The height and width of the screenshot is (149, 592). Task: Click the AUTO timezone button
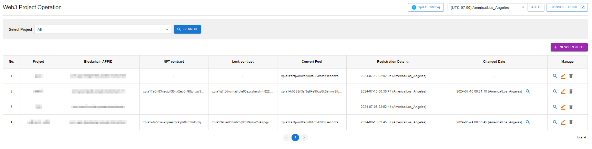click(536, 7)
